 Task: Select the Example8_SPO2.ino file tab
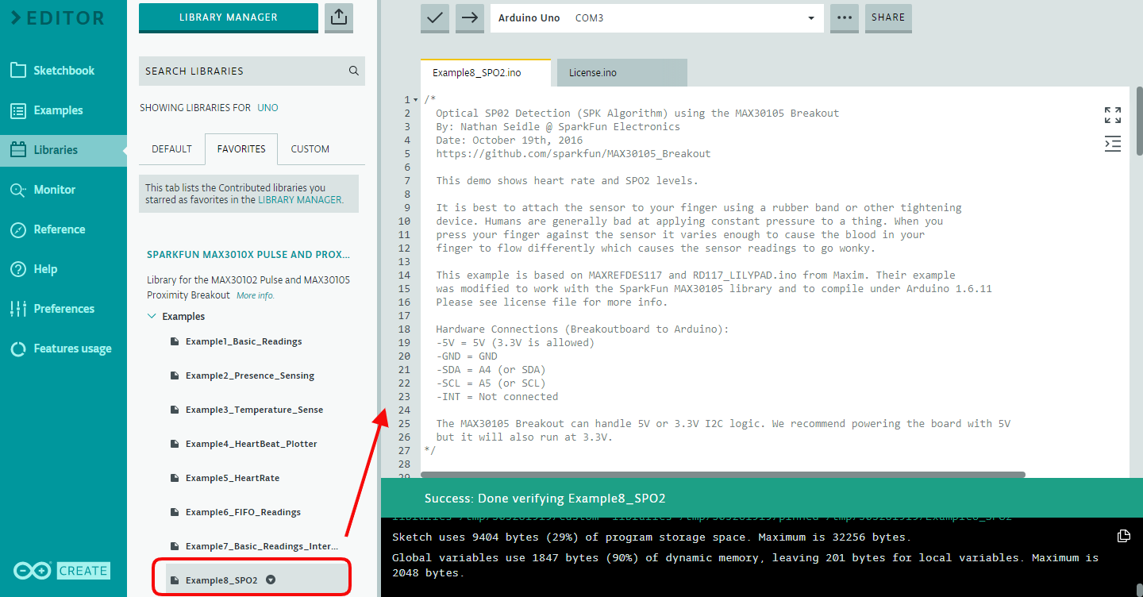point(485,73)
